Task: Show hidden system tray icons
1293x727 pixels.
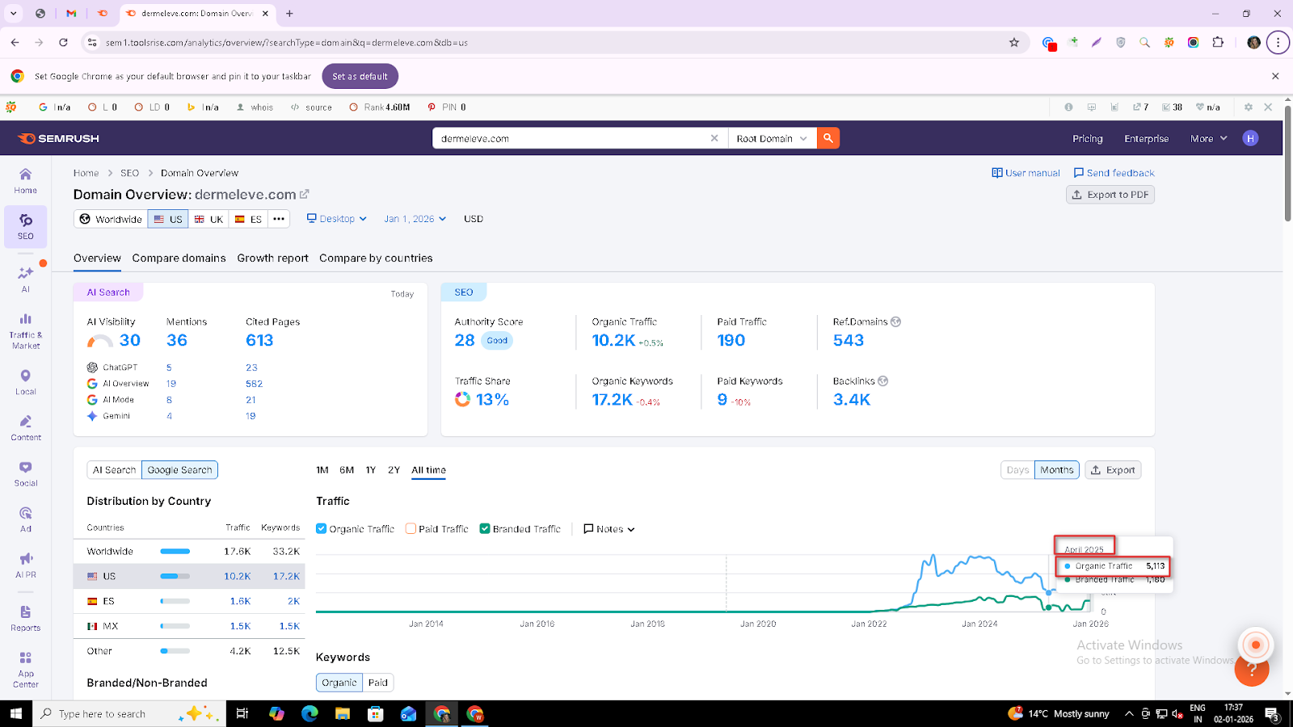Action: 1129,713
